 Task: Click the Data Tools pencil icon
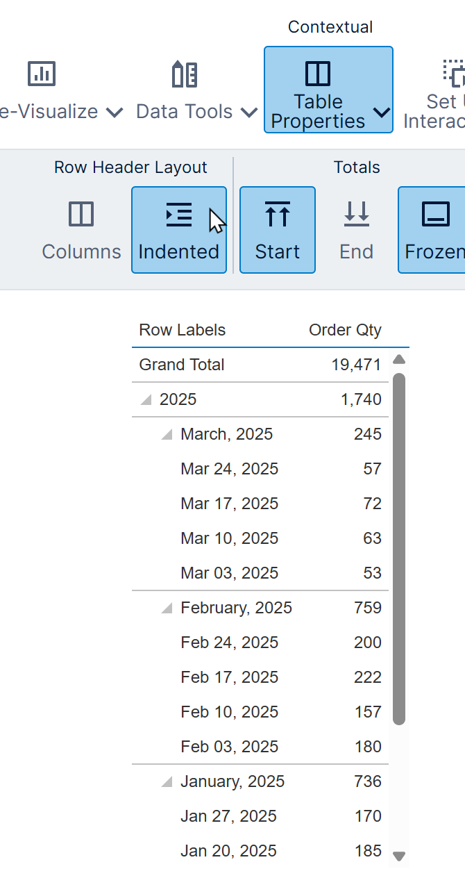click(x=184, y=74)
